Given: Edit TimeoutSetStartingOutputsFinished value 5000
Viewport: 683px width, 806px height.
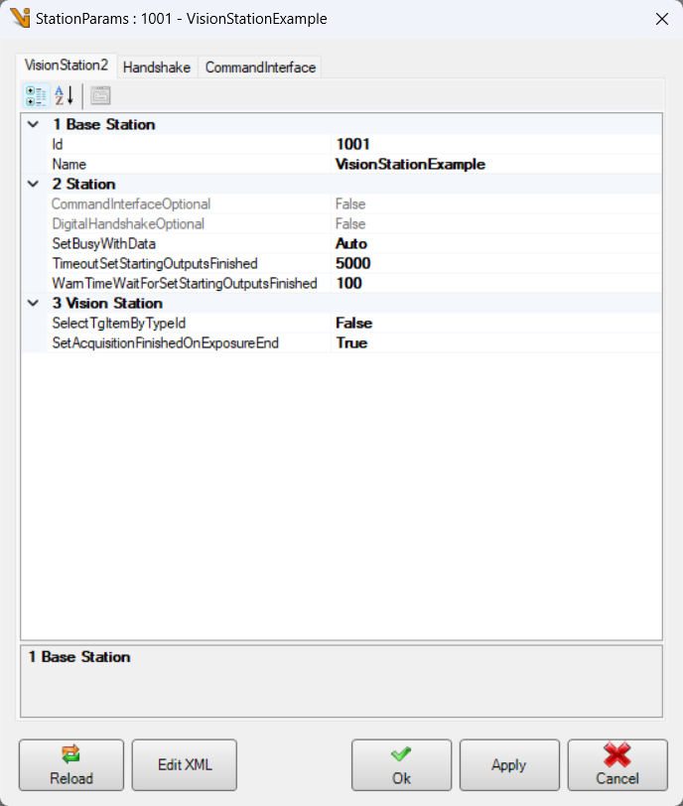Looking at the screenshot, I should tap(496, 264).
